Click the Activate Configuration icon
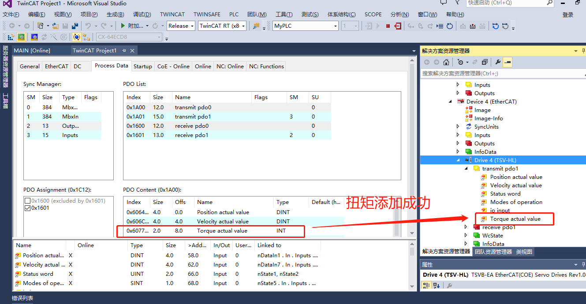The width and height of the screenshot is (586, 304). pos(10,37)
